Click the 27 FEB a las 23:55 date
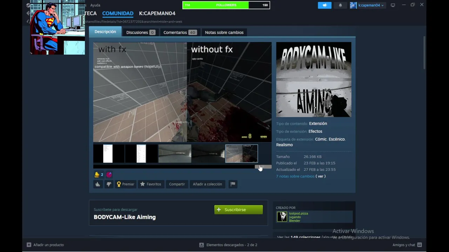The height and width of the screenshot is (252, 449). coord(320,170)
